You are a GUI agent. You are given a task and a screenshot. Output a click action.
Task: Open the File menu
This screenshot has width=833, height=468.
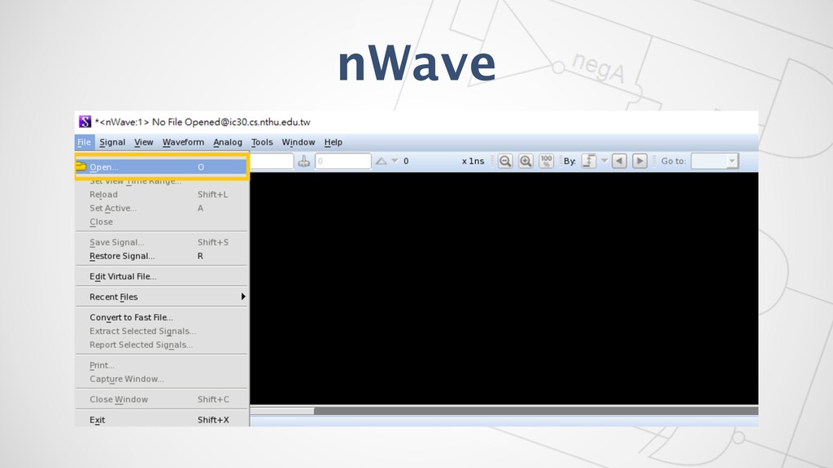84,142
